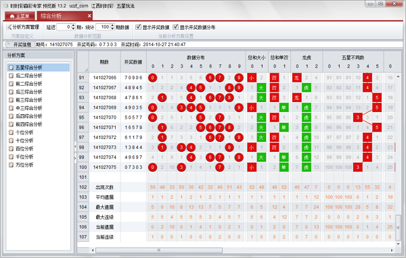Click the 开奖数据 column header
406x258 pixels.
(133, 61)
